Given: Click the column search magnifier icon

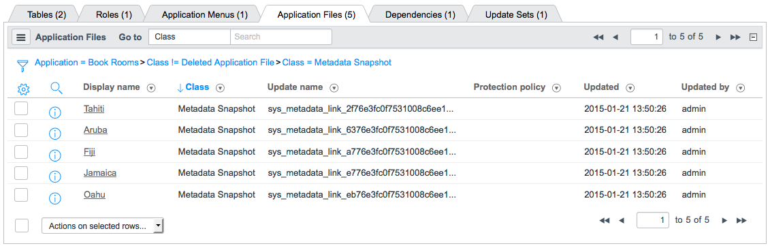Looking at the screenshot, I should click(57, 88).
